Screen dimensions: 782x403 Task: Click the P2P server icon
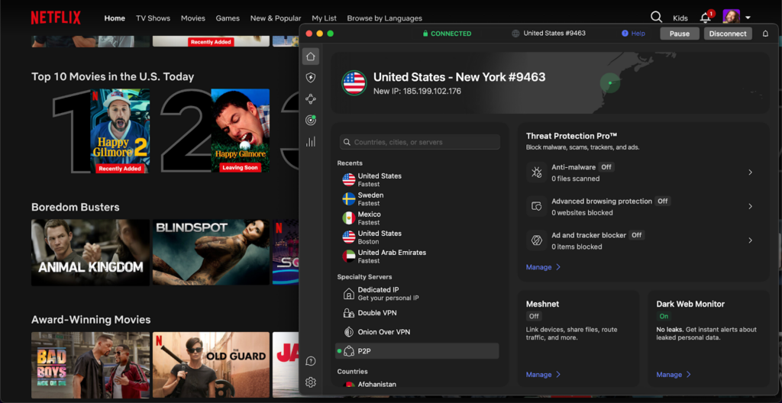[x=348, y=351]
